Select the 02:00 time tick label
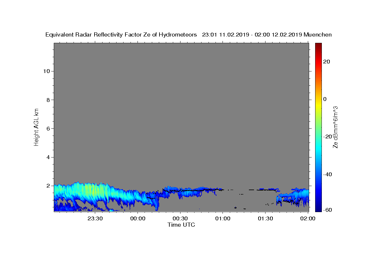 (308, 218)
